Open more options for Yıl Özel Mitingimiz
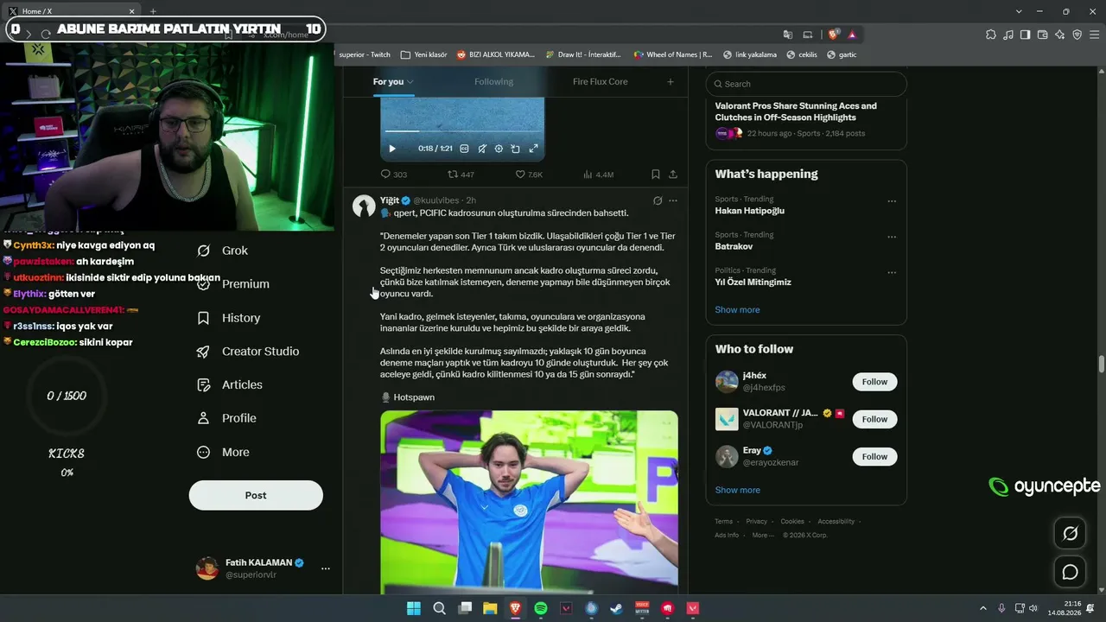 (x=892, y=272)
